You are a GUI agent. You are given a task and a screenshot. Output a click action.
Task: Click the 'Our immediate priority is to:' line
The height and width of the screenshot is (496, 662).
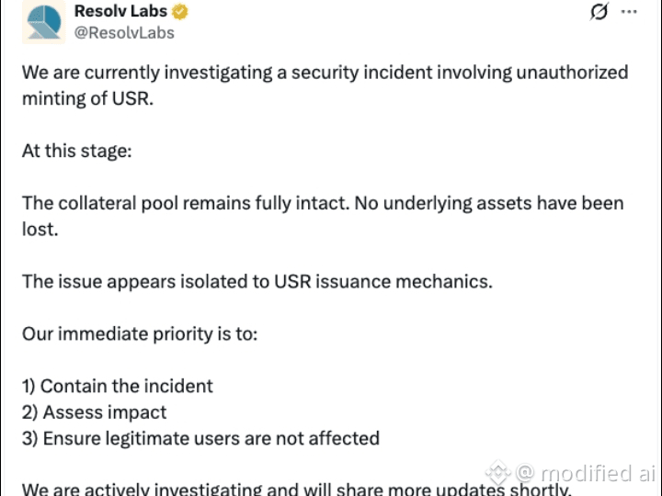coord(140,334)
